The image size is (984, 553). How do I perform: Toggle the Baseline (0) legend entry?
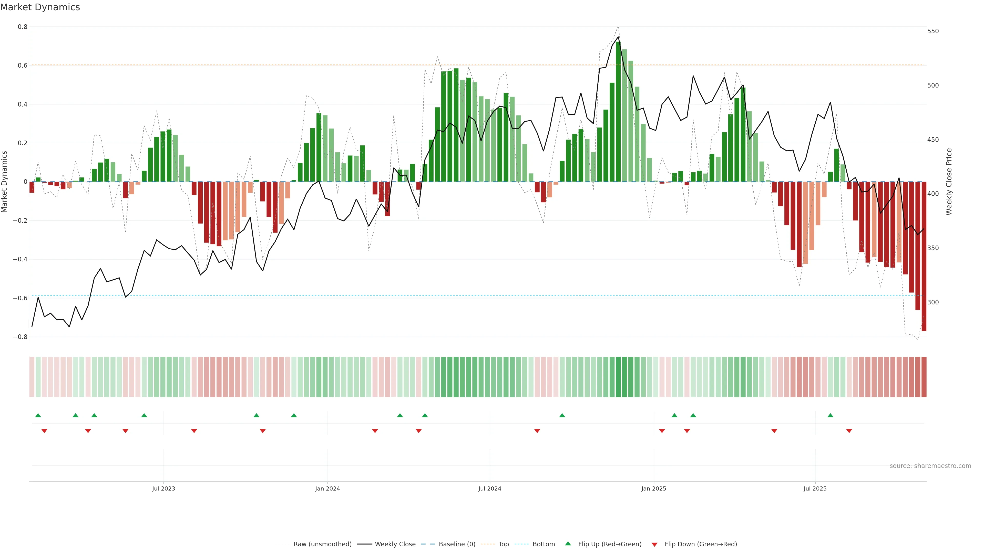pyautogui.click(x=457, y=544)
